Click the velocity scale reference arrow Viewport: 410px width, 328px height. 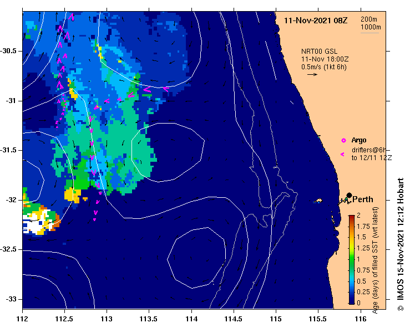312,74
